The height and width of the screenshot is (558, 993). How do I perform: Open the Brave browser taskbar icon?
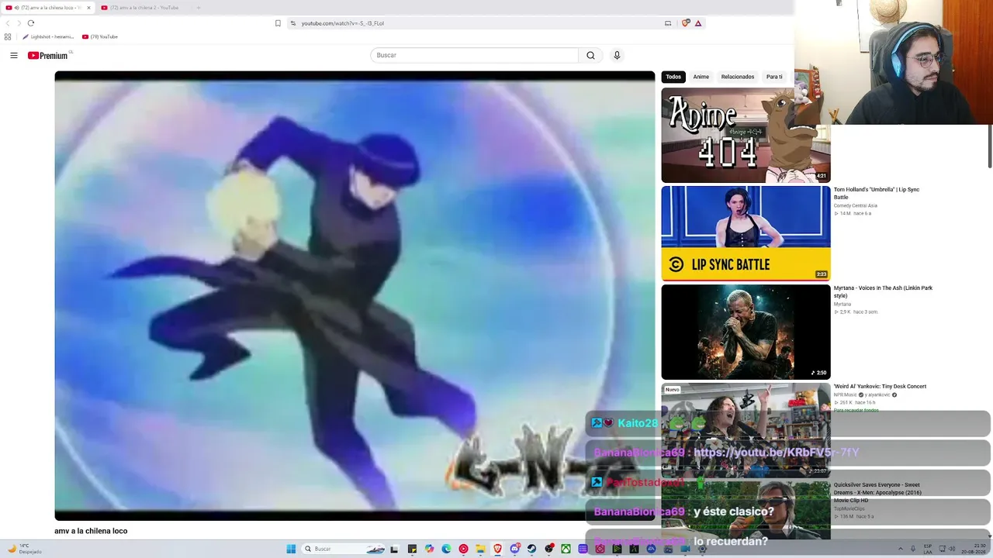[497, 549]
